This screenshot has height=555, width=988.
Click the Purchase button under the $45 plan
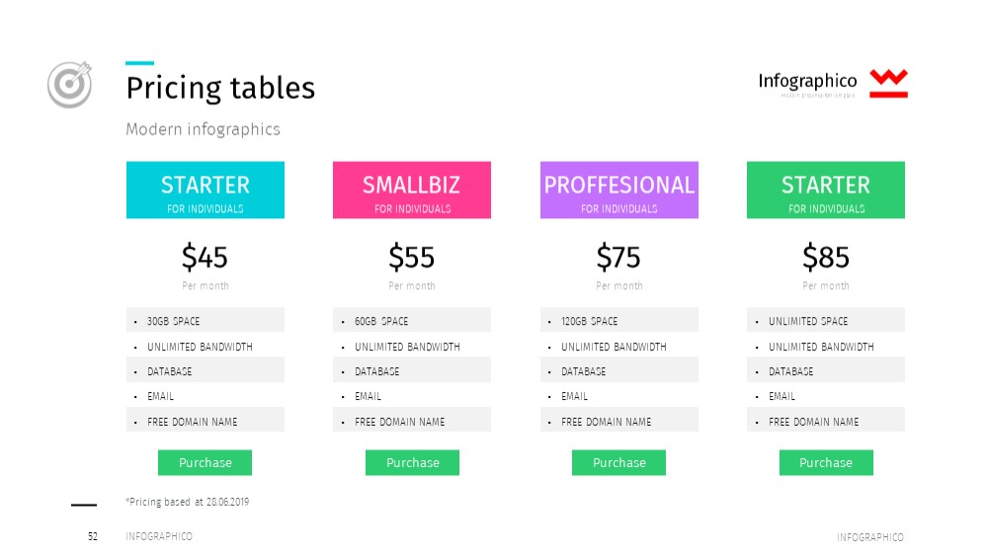[x=205, y=462]
